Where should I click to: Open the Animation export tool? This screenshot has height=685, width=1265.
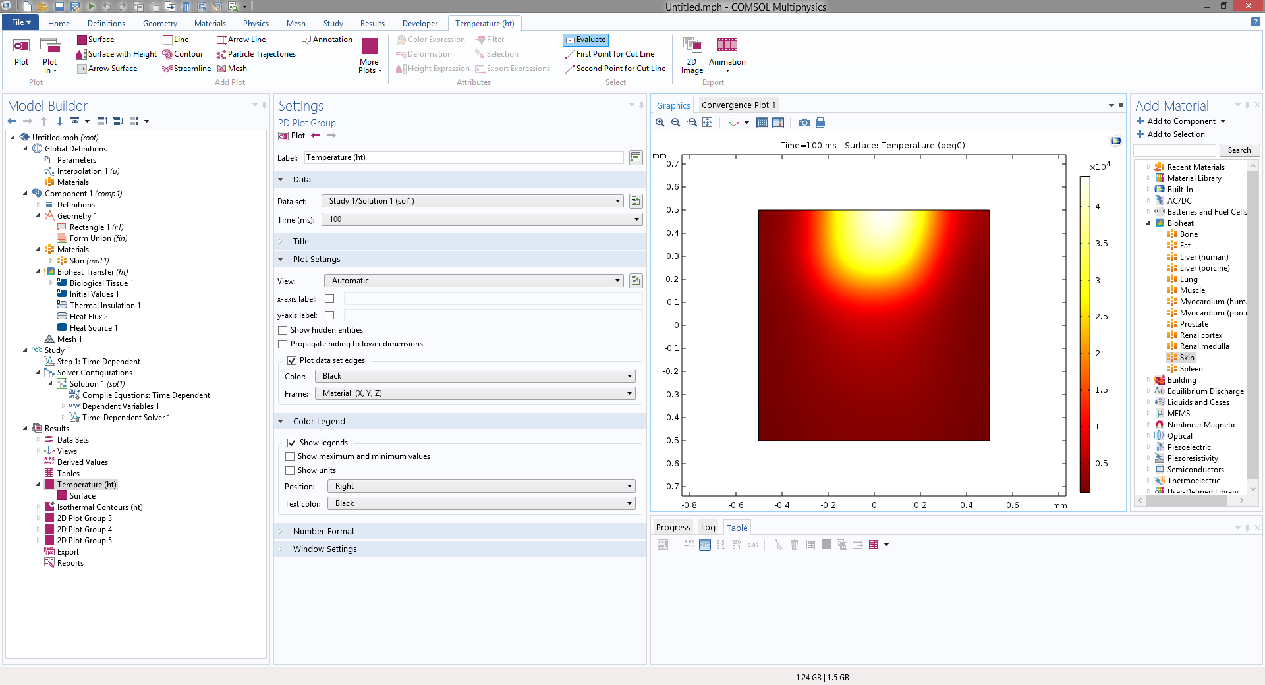pyautogui.click(x=727, y=51)
